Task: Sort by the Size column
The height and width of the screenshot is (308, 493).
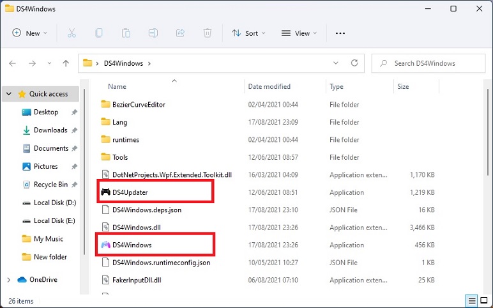Action: coord(403,86)
